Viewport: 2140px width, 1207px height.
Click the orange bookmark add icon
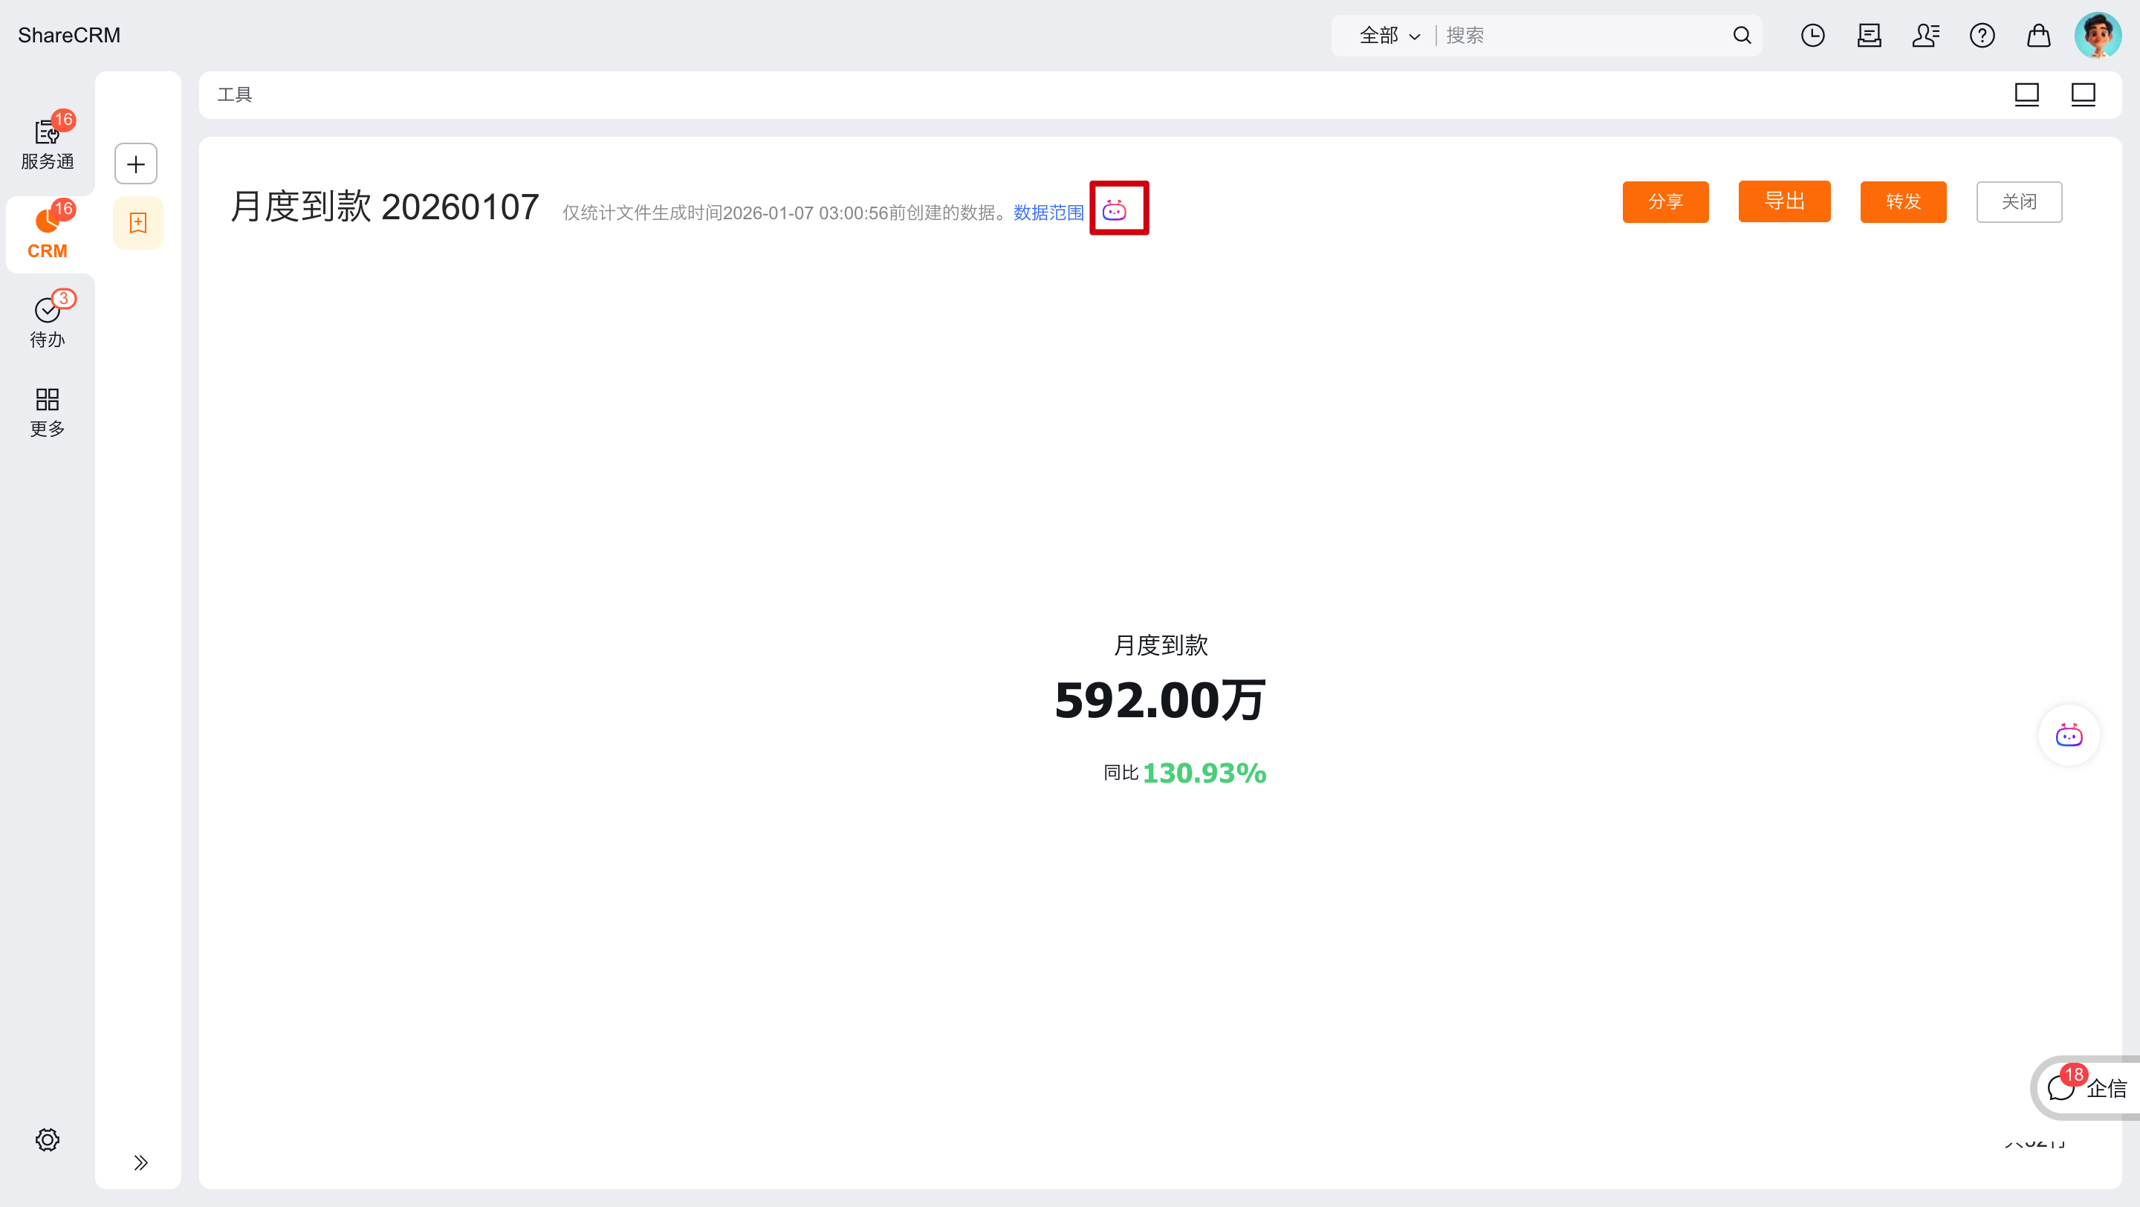click(x=138, y=223)
